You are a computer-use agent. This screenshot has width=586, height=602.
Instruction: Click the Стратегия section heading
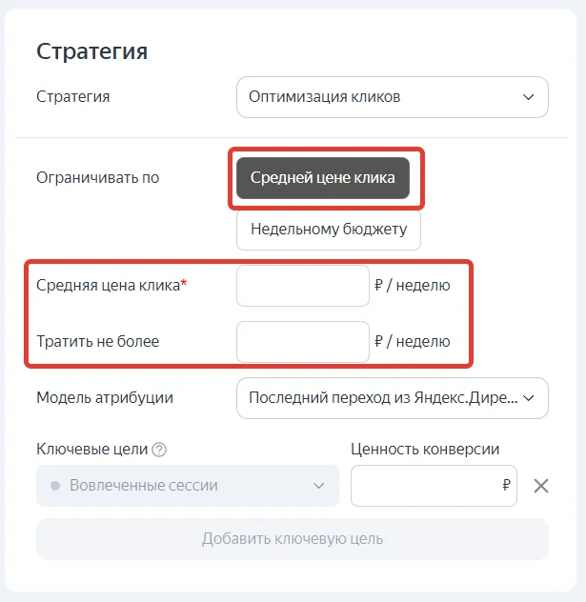pos(91,51)
